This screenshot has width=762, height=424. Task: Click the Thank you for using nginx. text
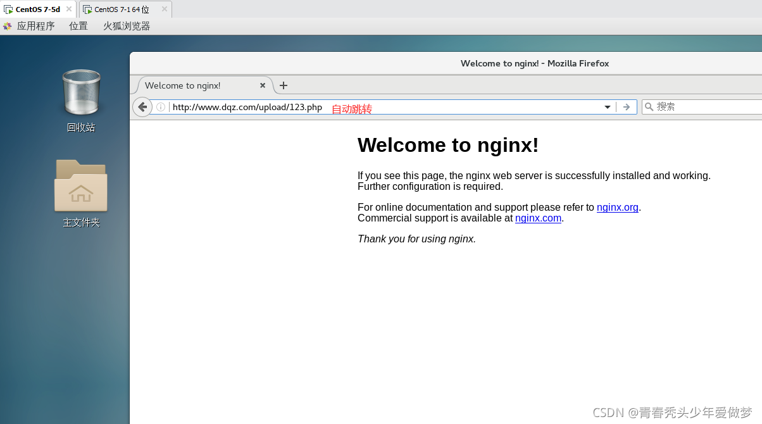tap(416, 239)
